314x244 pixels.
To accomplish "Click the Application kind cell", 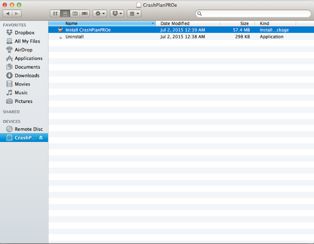I will 271,37.
